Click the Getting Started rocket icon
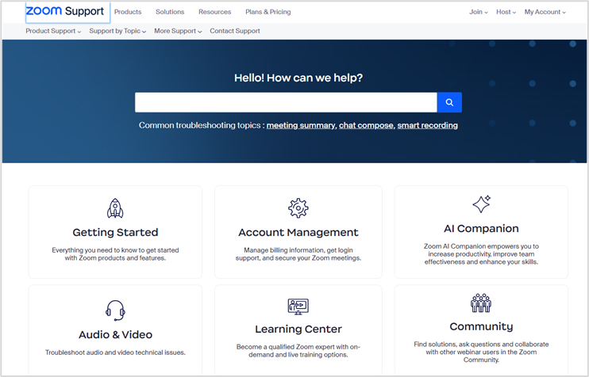Viewport: 589px width, 377px height. [x=115, y=208]
